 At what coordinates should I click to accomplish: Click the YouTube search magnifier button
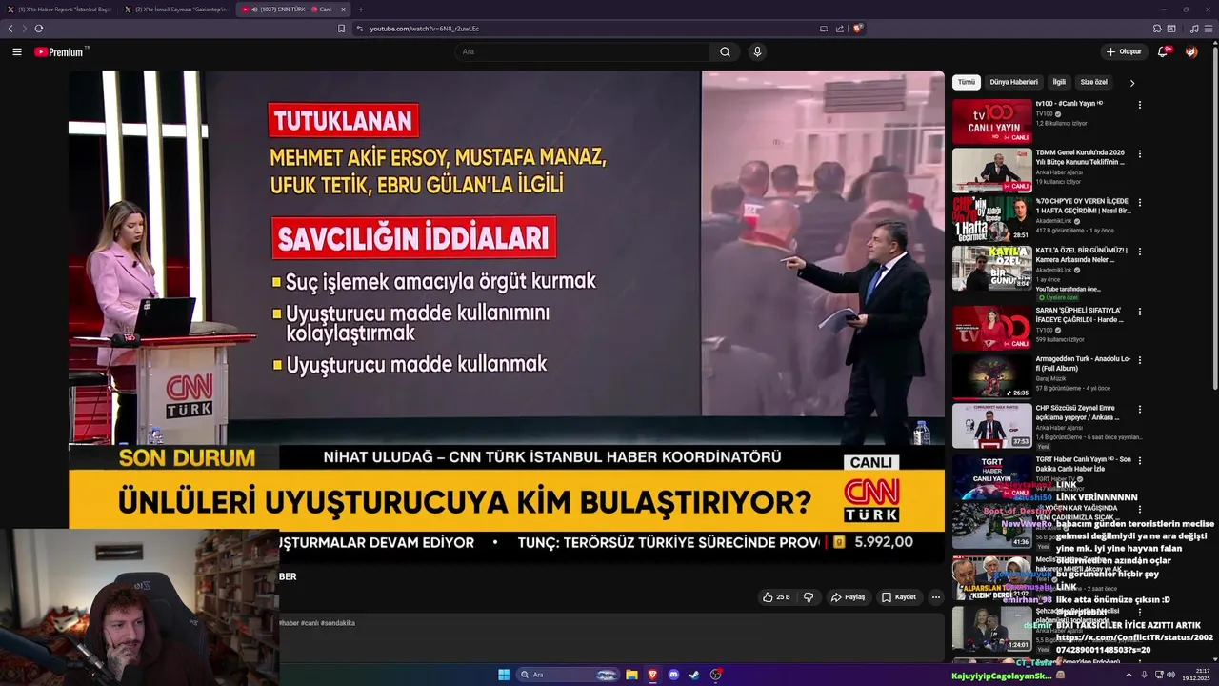(725, 52)
